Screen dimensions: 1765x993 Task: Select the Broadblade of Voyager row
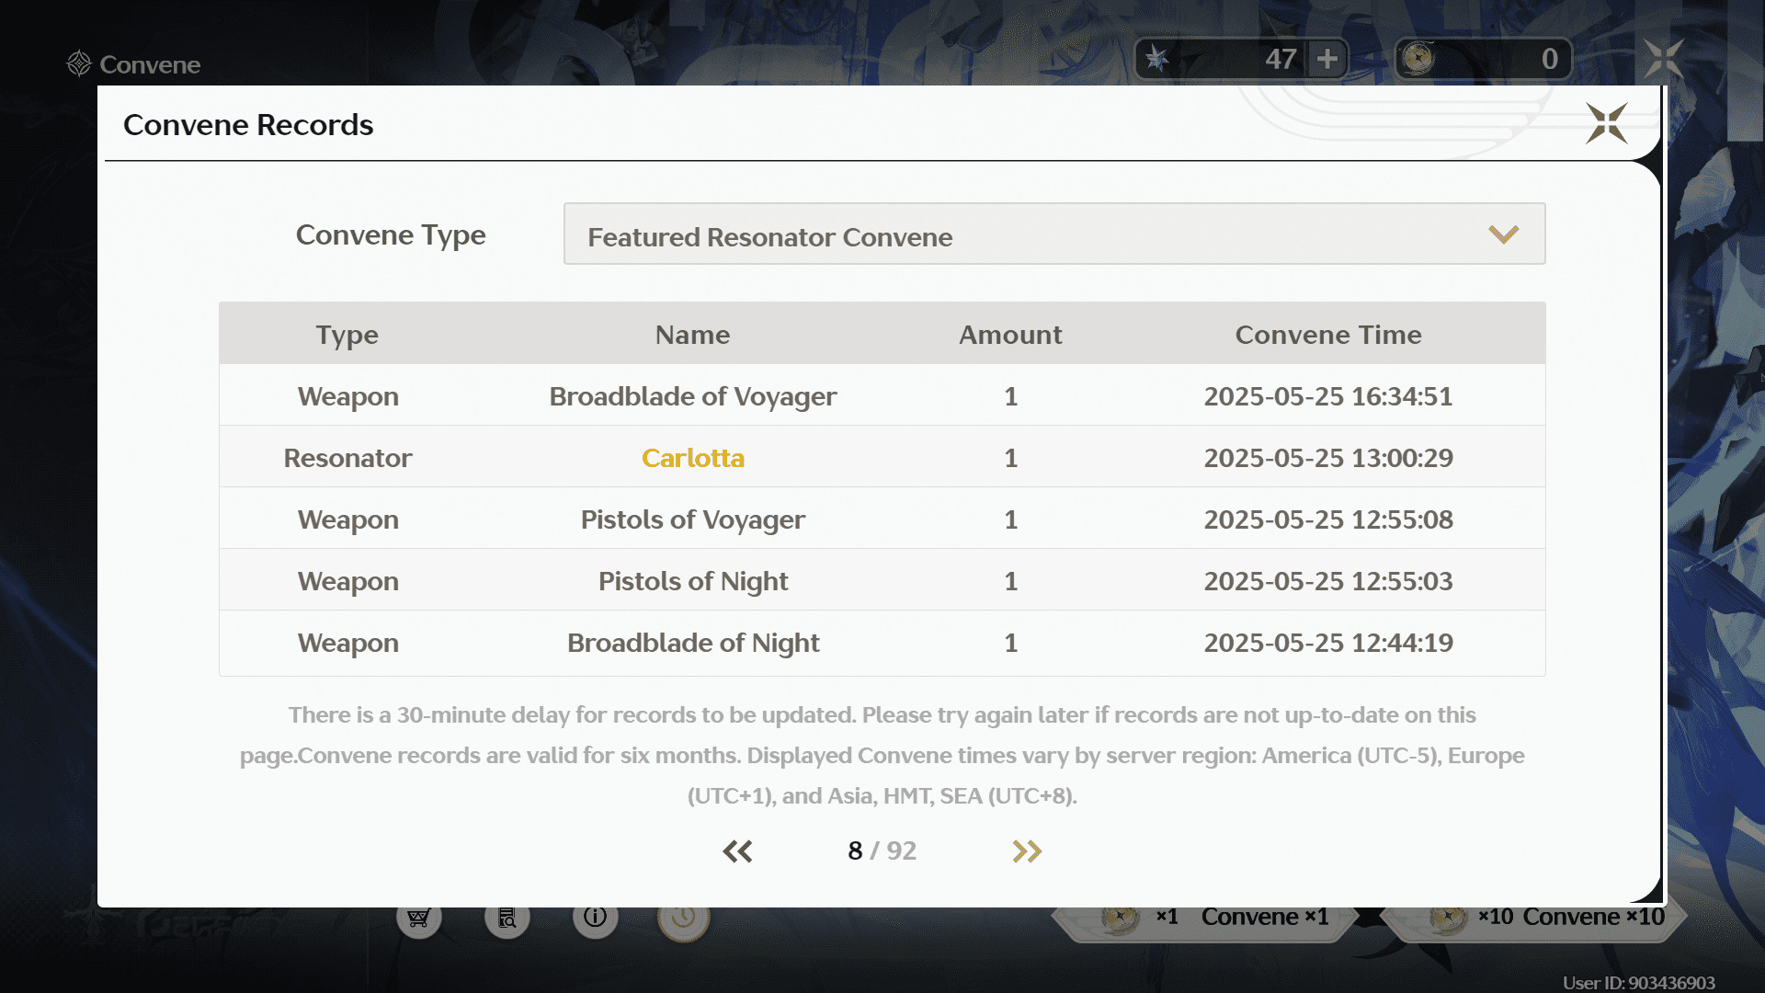(x=692, y=396)
